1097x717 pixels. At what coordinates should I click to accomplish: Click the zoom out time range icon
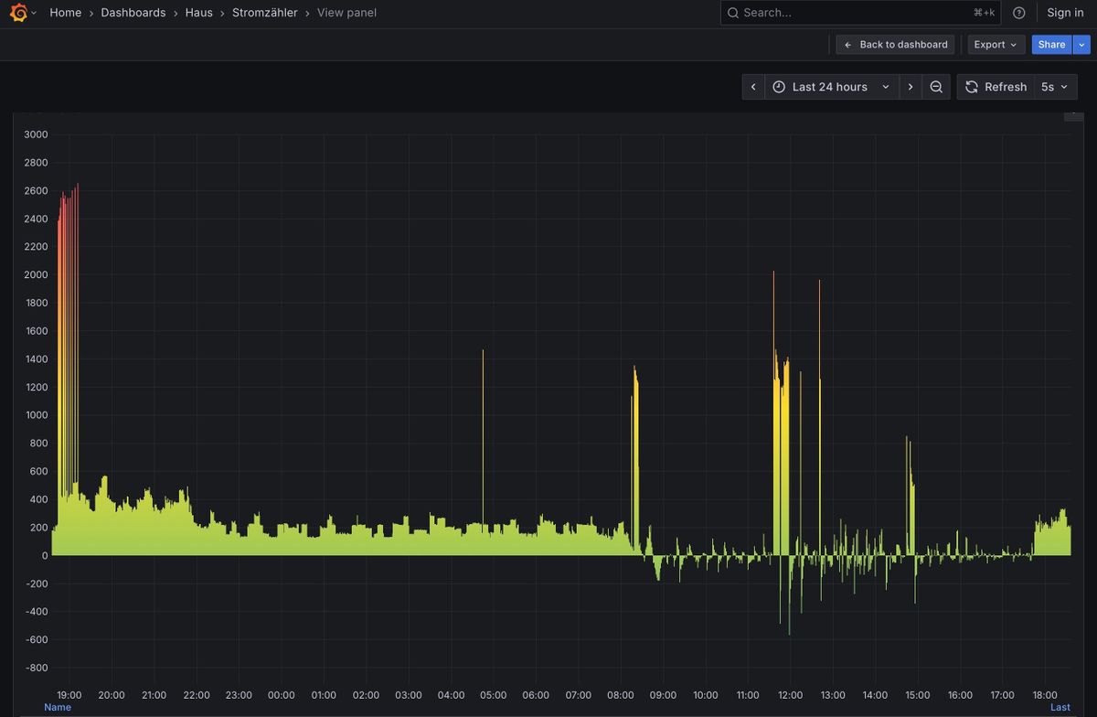coord(936,87)
